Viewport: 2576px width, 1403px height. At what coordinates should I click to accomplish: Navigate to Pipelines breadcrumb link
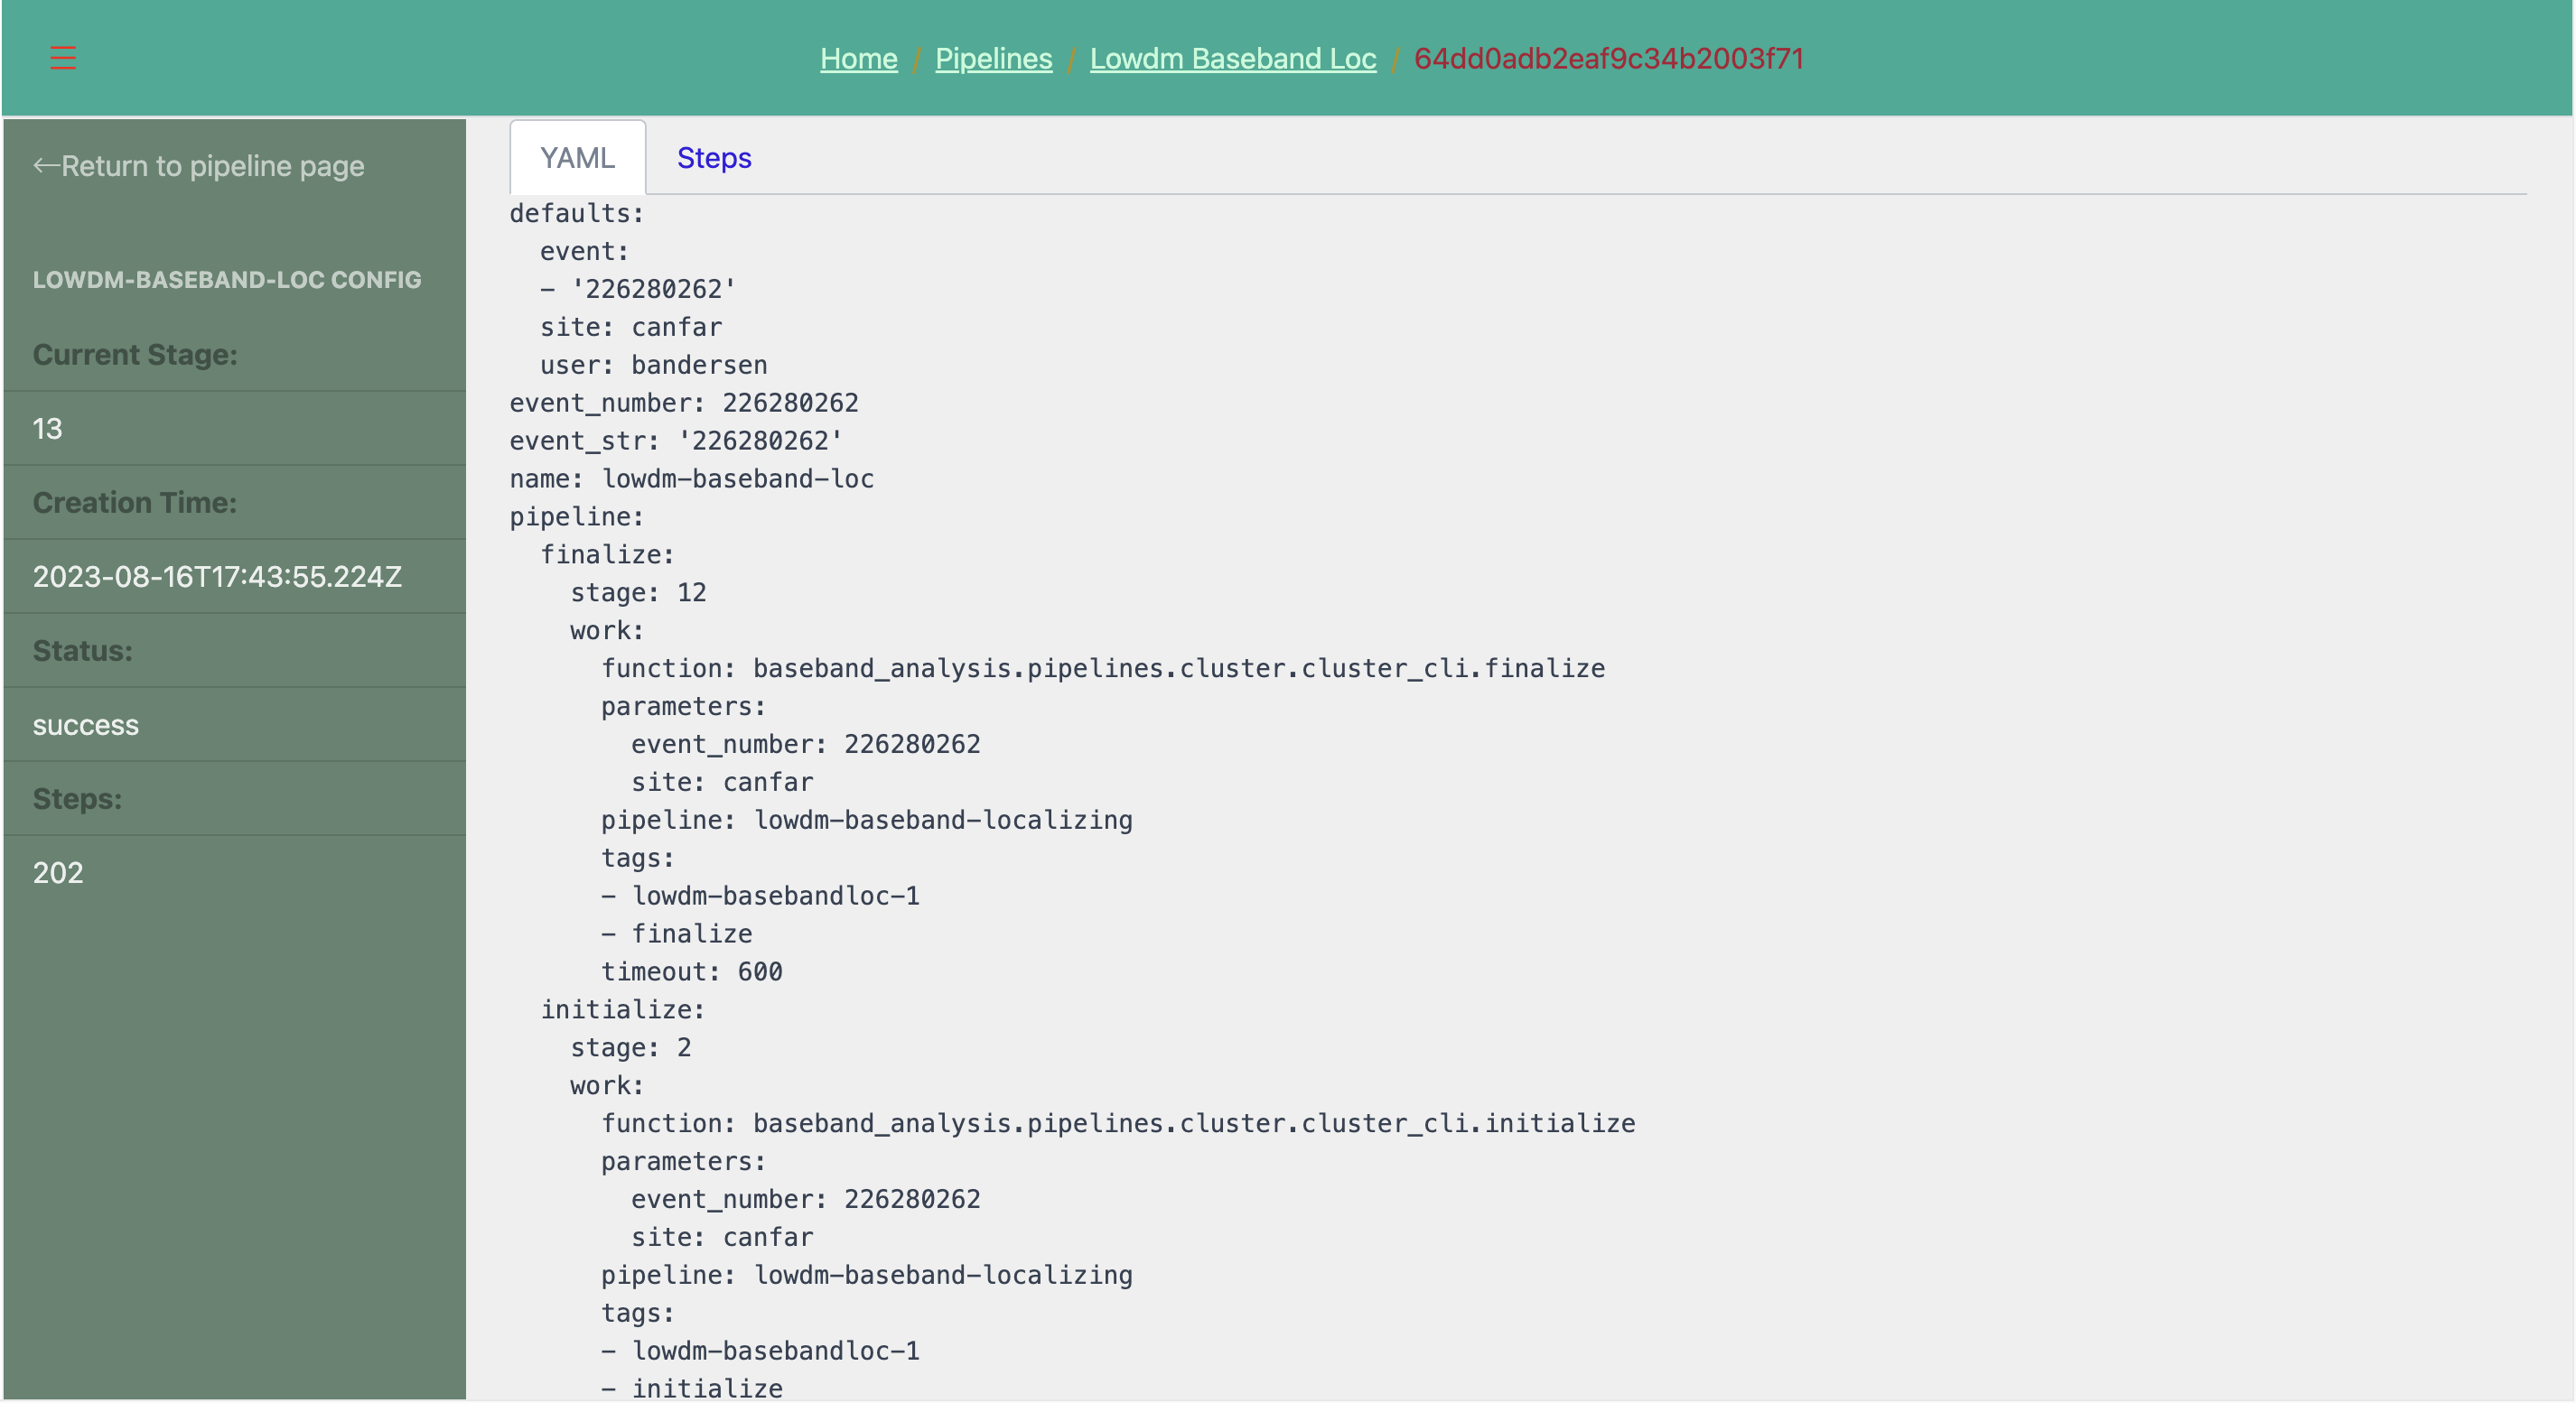coord(994,57)
